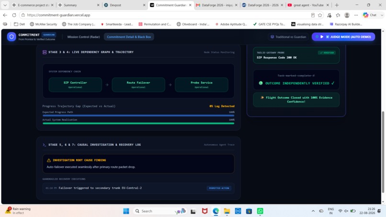Open Task View on taskbar

[x=193, y=211]
